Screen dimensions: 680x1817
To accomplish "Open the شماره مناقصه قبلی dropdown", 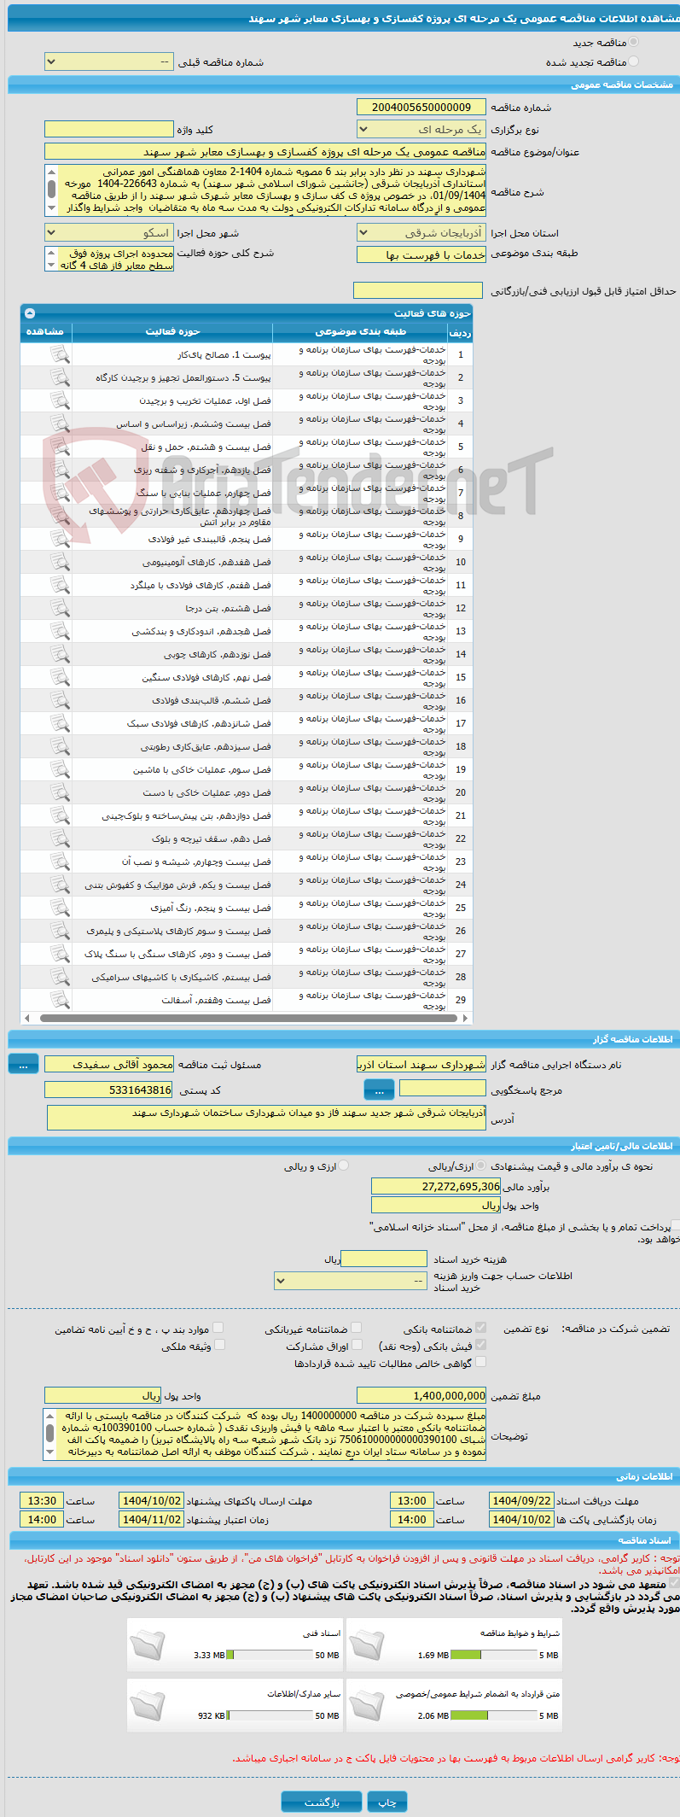I will [109, 62].
